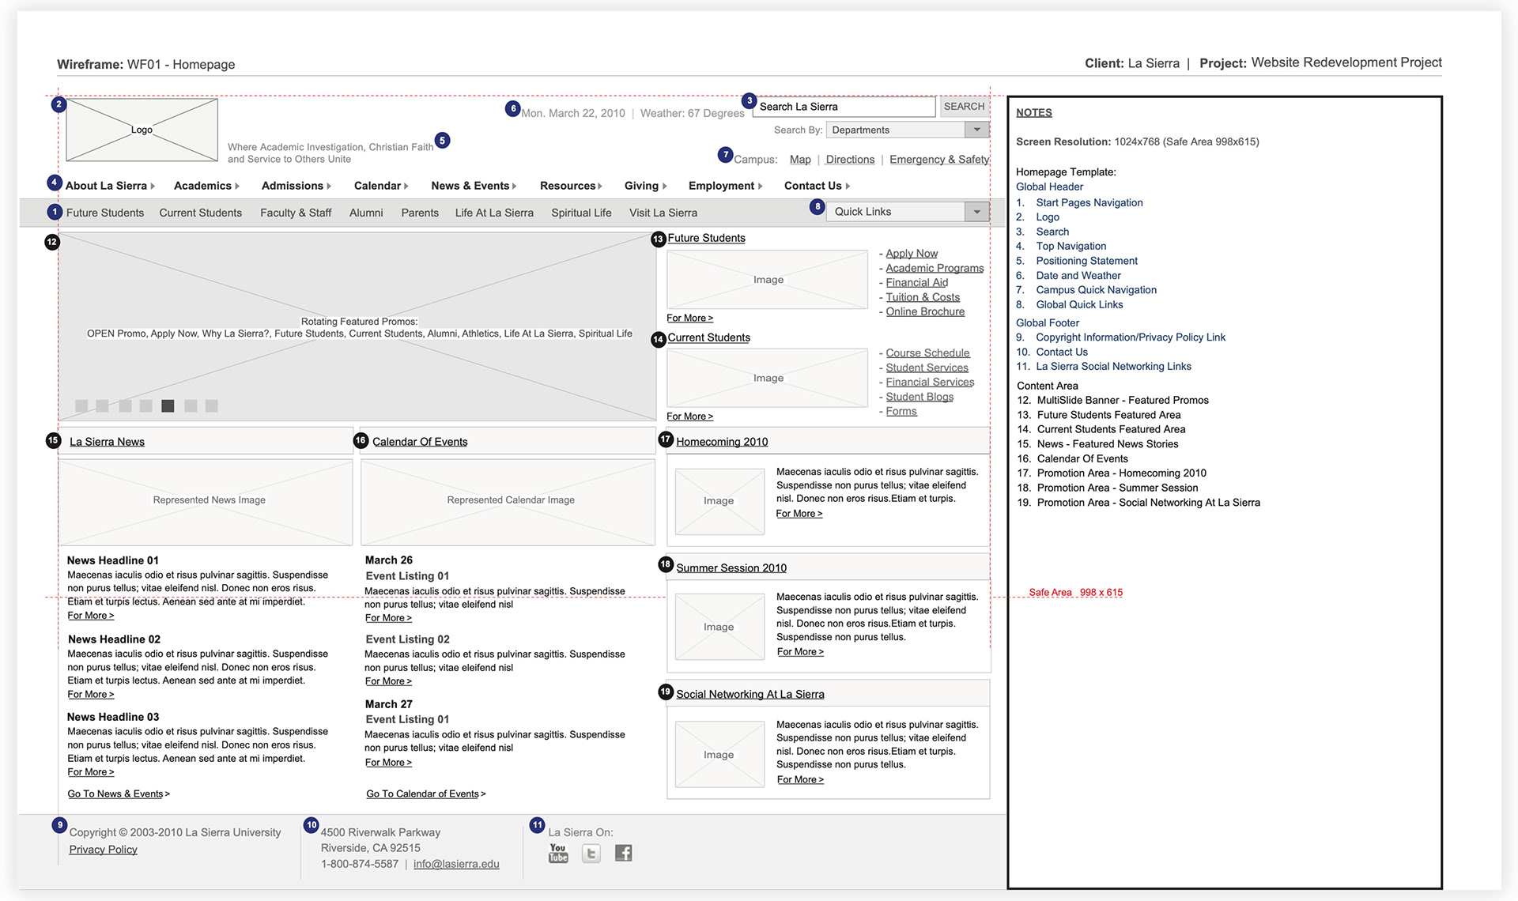Click For More under News Headline 02

click(x=91, y=695)
